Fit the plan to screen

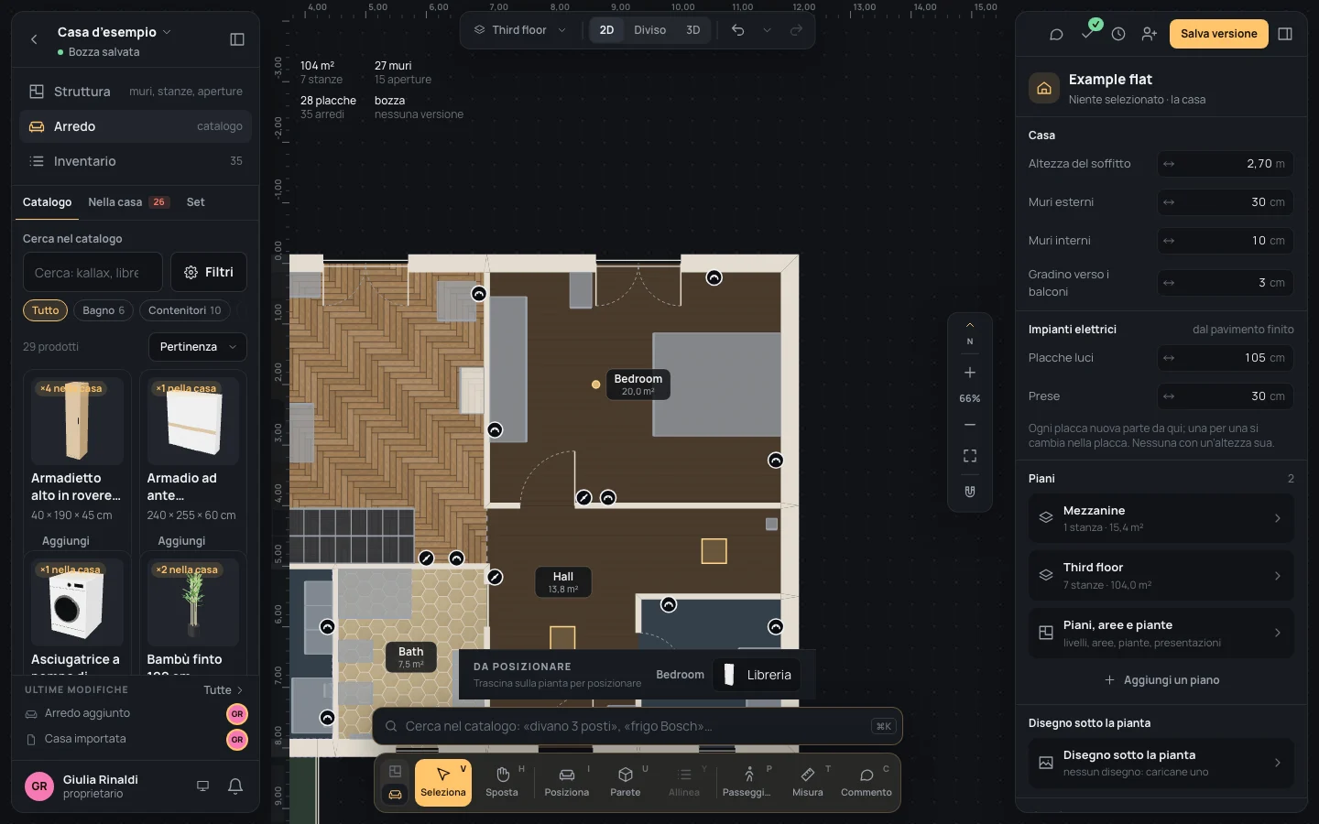(970, 456)
